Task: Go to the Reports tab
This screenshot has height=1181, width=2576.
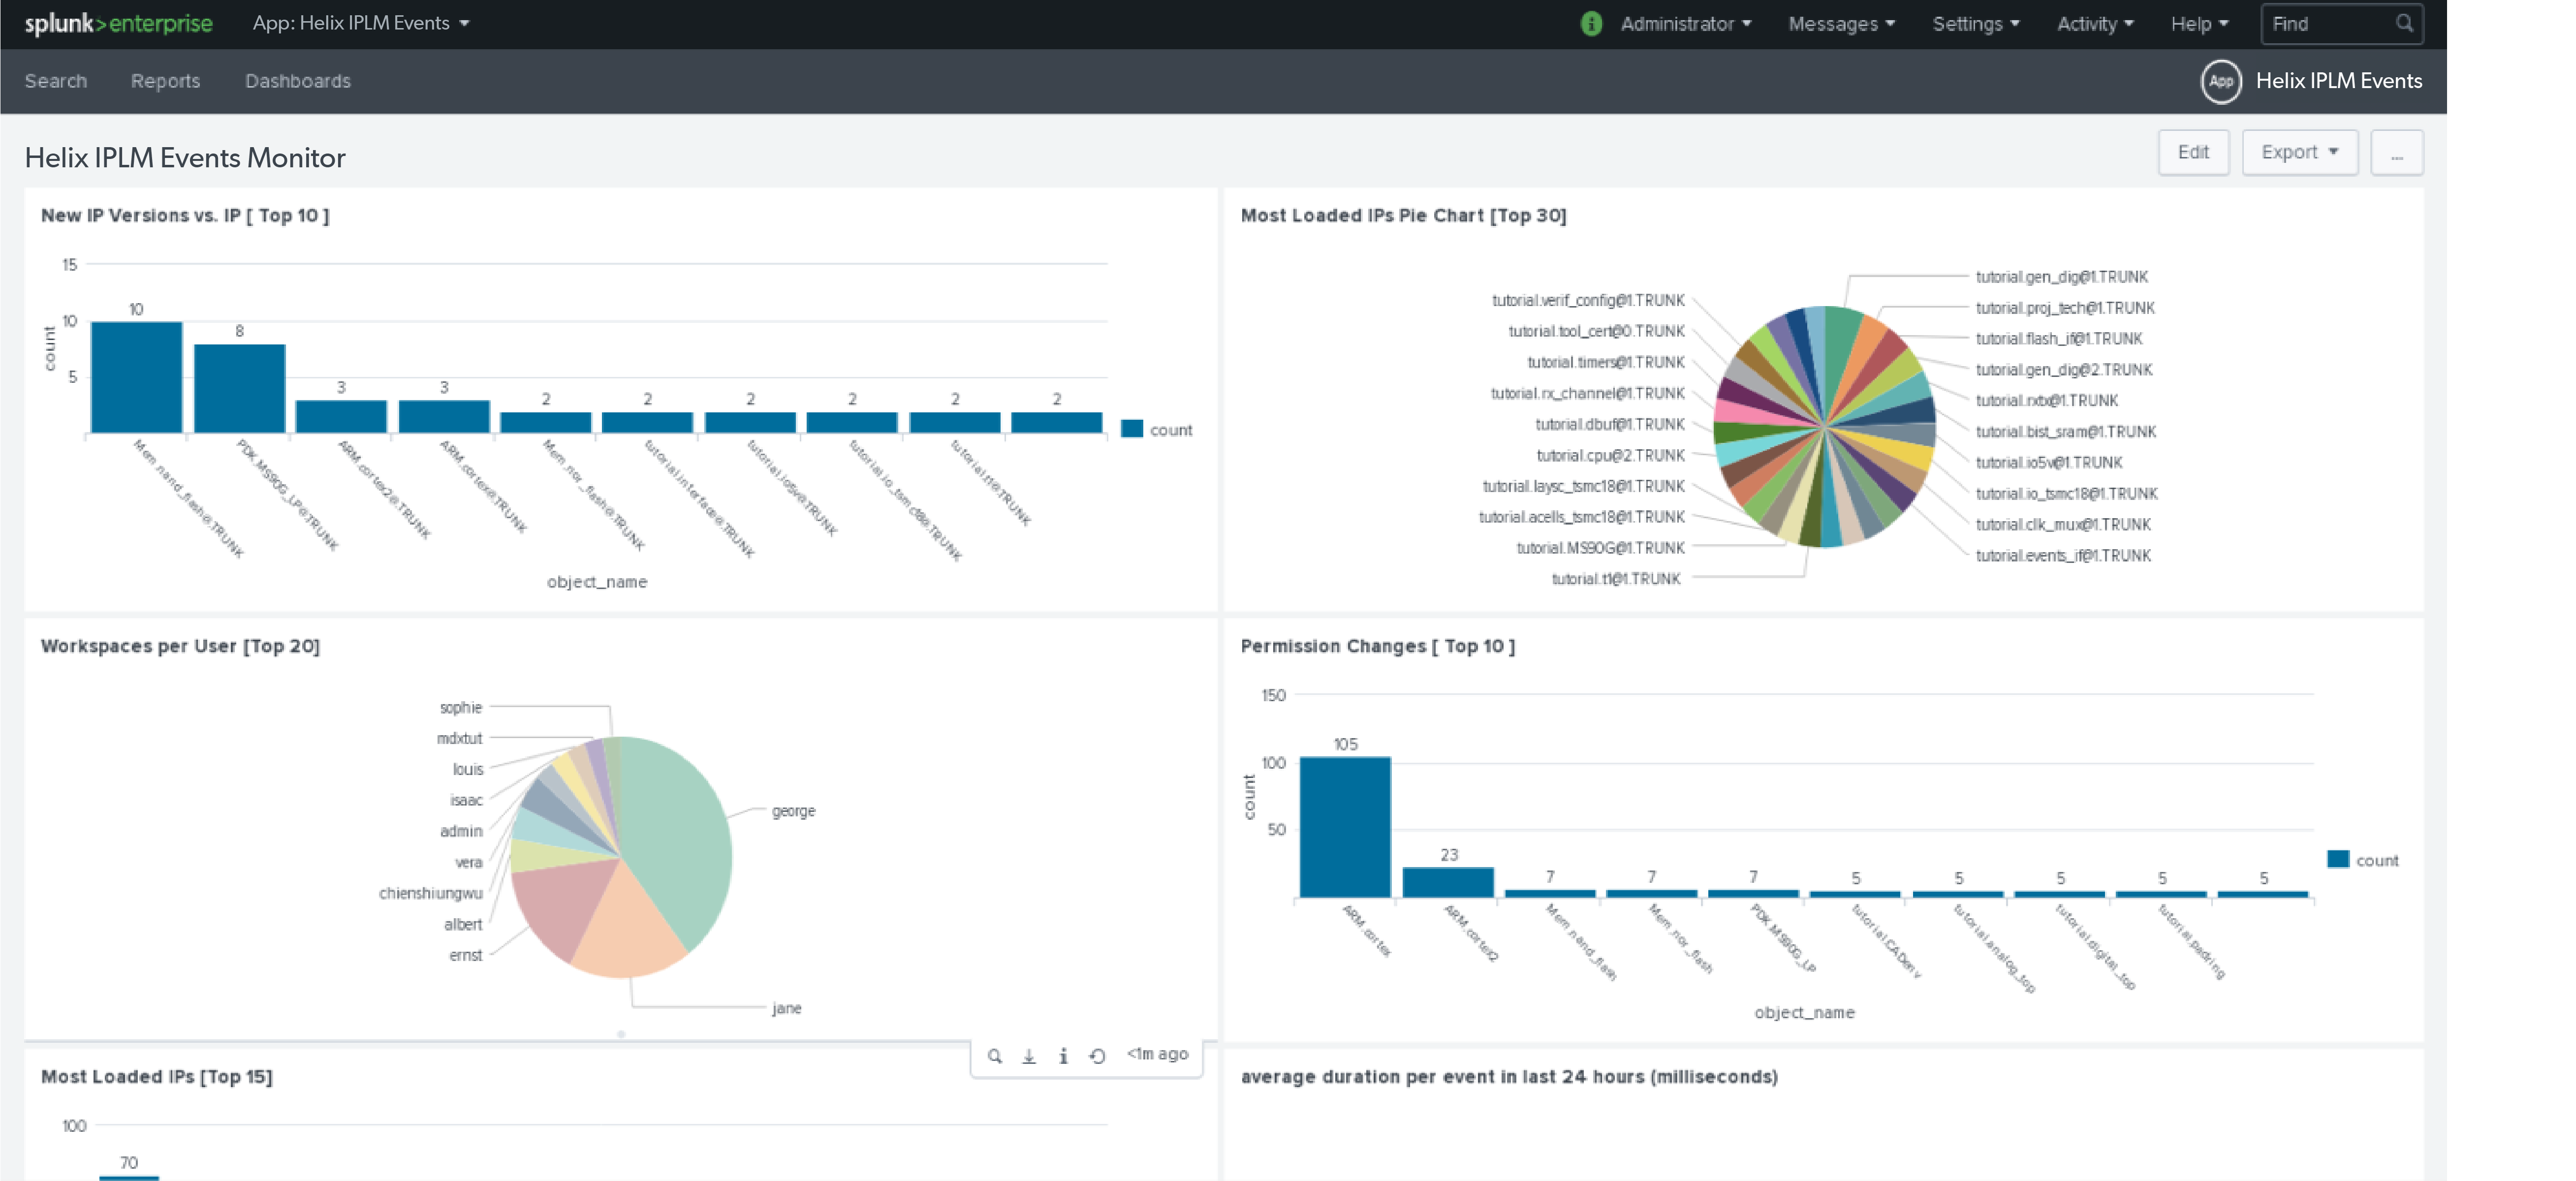Action: 165,81
